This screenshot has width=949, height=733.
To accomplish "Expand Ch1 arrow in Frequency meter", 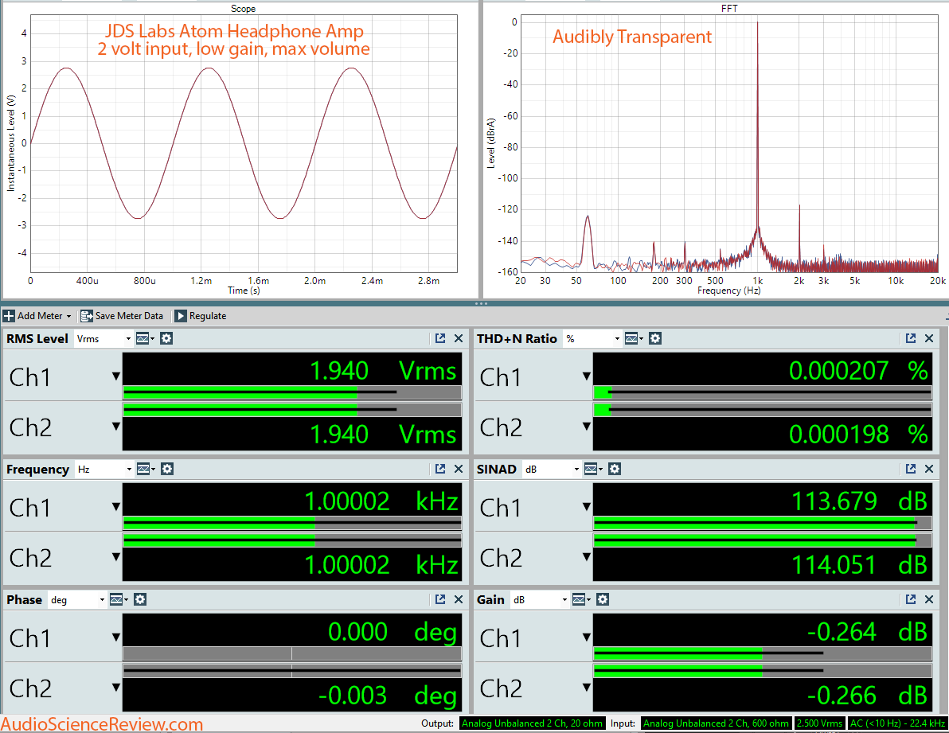I will pos(115,507).
